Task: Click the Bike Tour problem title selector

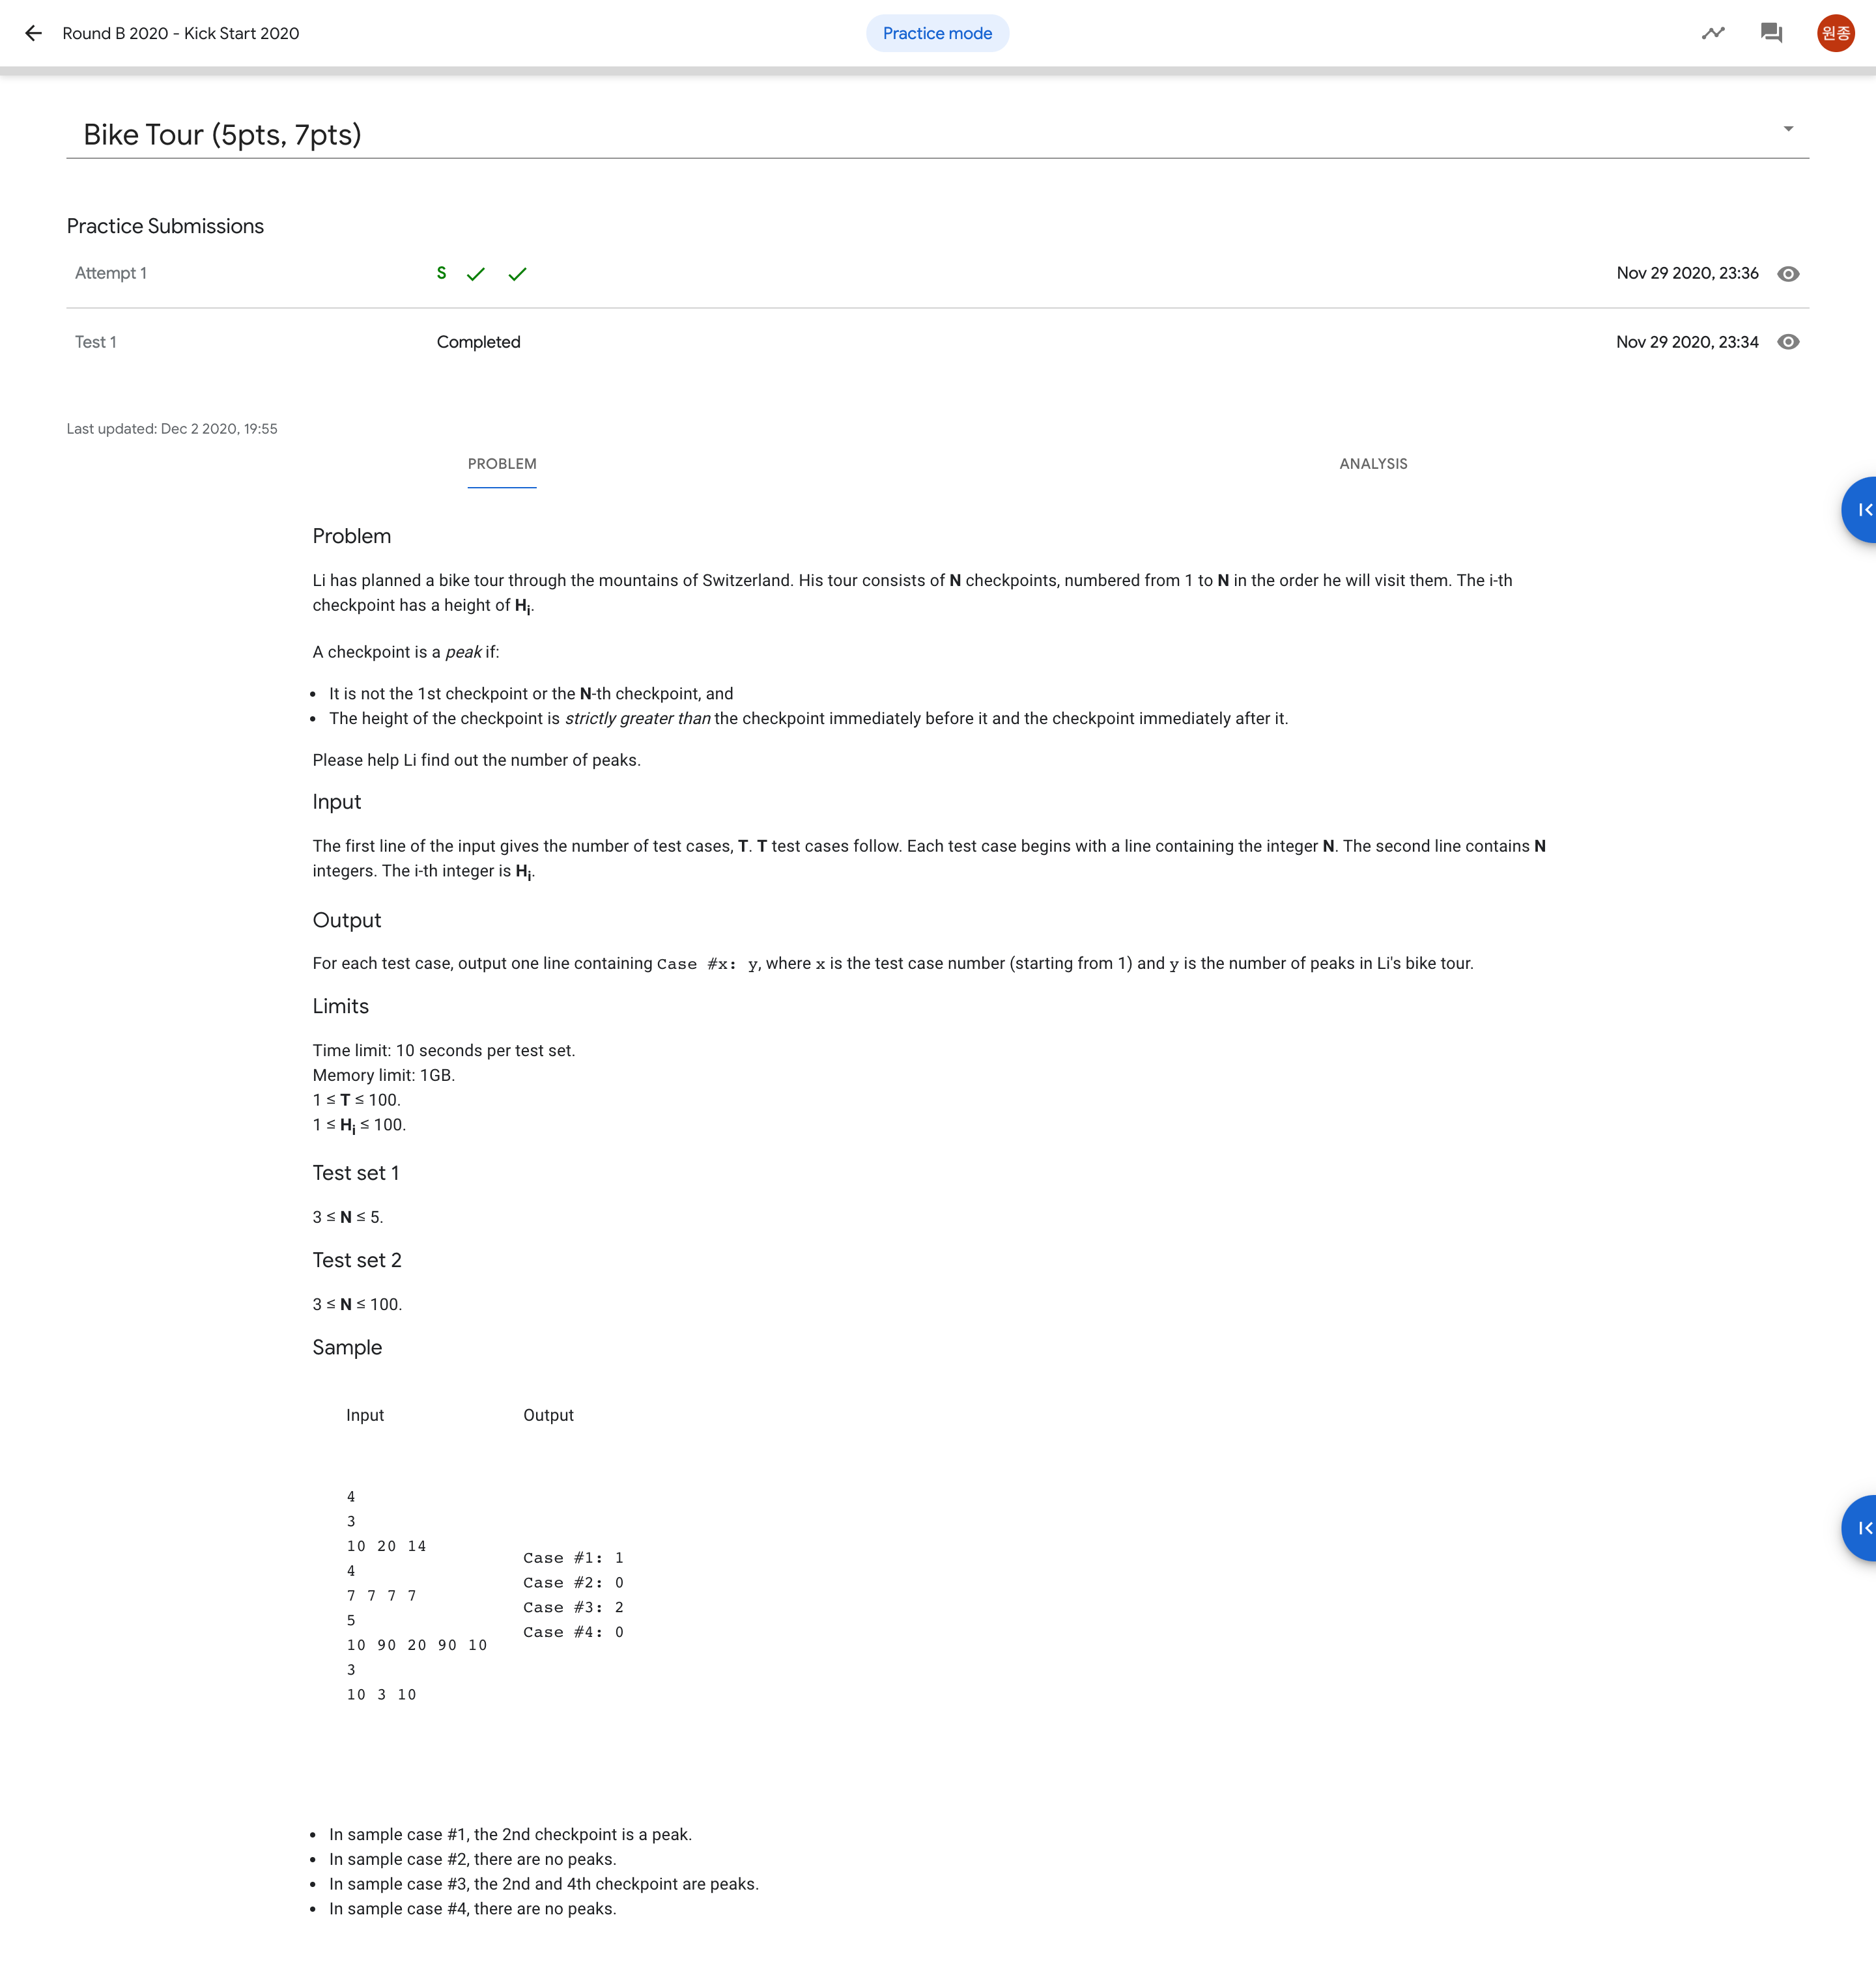Action: click(x=222, y=135)
